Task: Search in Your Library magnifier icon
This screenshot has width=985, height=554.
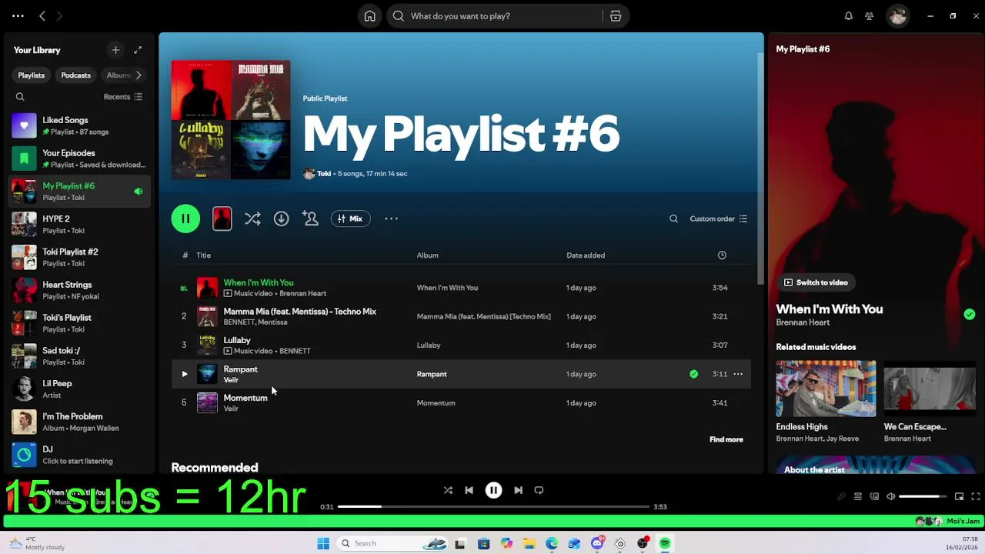Action: pyautogui.click(x=20, y=97)
